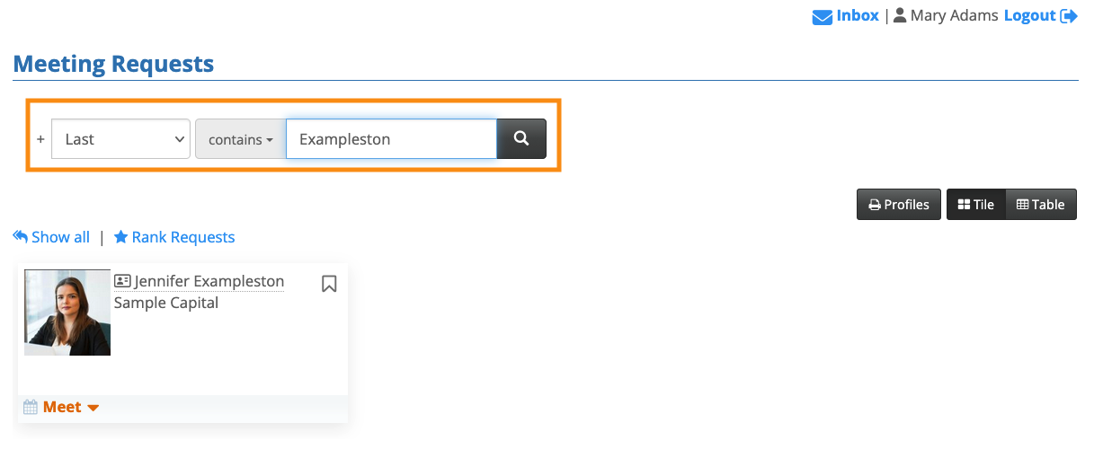Screen dimensions: 1094x458
Task: Open the contains operator dropdown
Action: point(240,139)
